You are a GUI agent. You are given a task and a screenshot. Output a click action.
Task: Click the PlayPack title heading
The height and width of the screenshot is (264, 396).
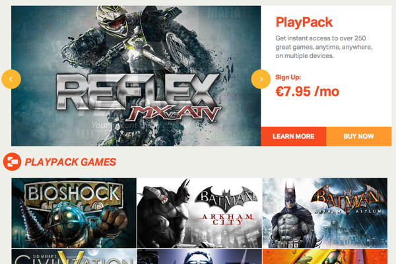tap(304, 22)
